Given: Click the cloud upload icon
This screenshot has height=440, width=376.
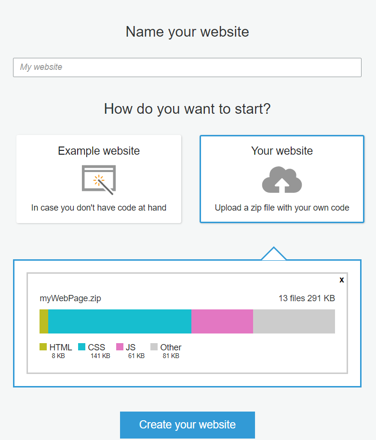Looking at the screenshot, I should click(x=282, y=180).
